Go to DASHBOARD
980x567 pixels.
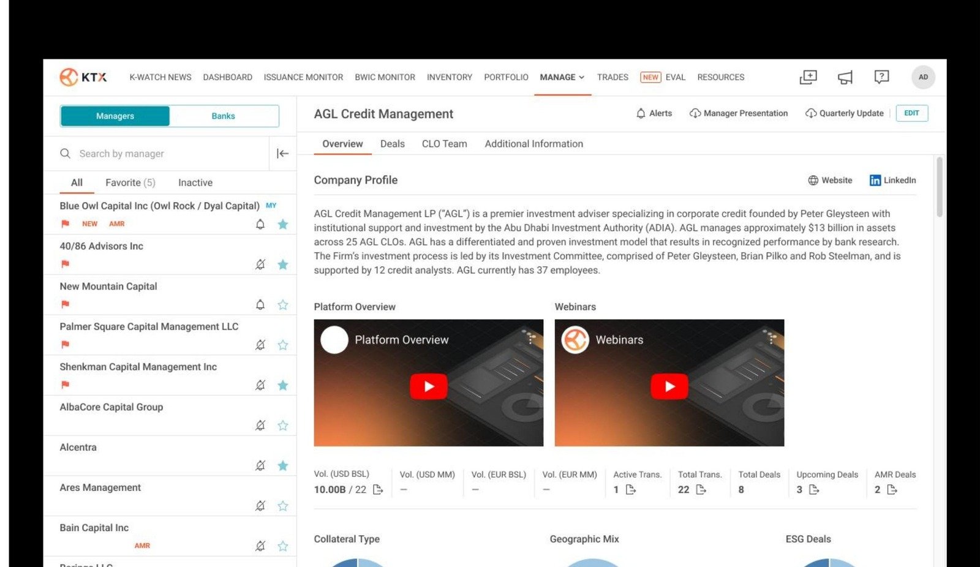pos(228,77)
